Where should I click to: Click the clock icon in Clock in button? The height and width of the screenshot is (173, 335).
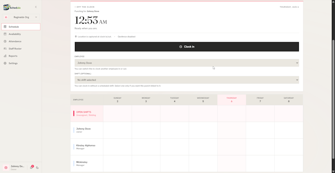(181, 47)
